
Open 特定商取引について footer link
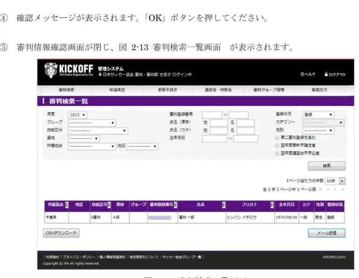(144, 257)
